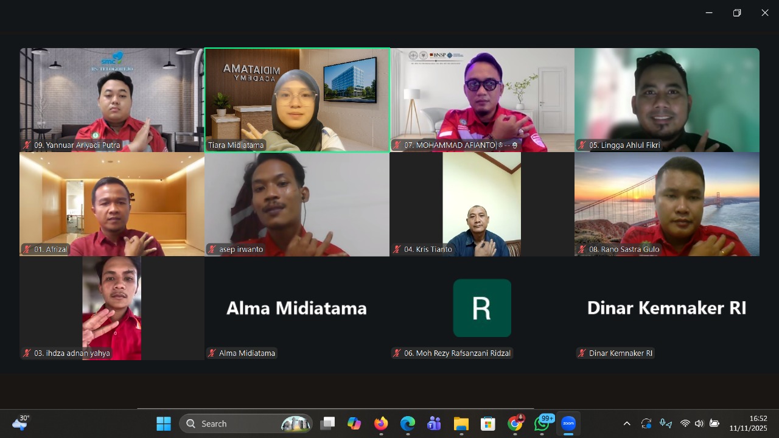This screenshot has height=438, width=779.
Task: Click muted mic icon beside 01. Afrizal
Action: 27,249
